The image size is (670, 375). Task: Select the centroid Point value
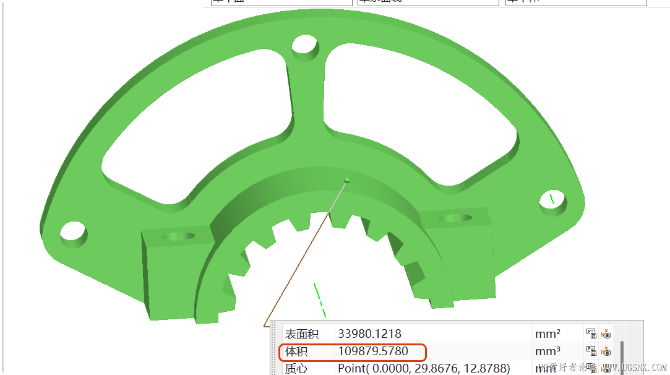[x=424, y=368]
